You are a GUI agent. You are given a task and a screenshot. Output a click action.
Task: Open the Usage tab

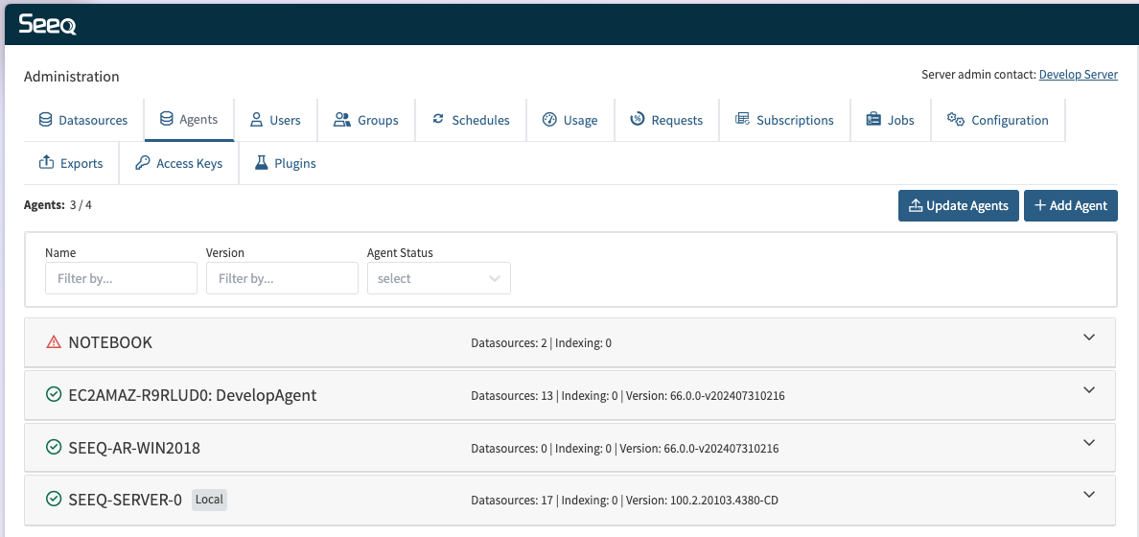[569, 120]
